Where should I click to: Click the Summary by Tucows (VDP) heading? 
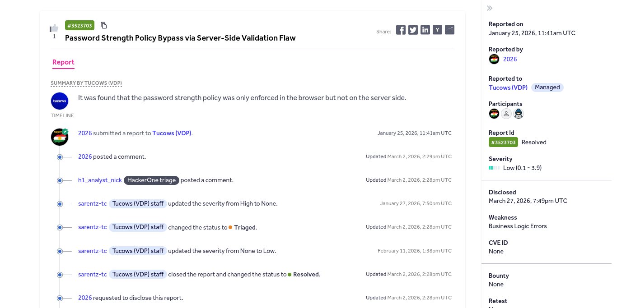tap(86, 83)
